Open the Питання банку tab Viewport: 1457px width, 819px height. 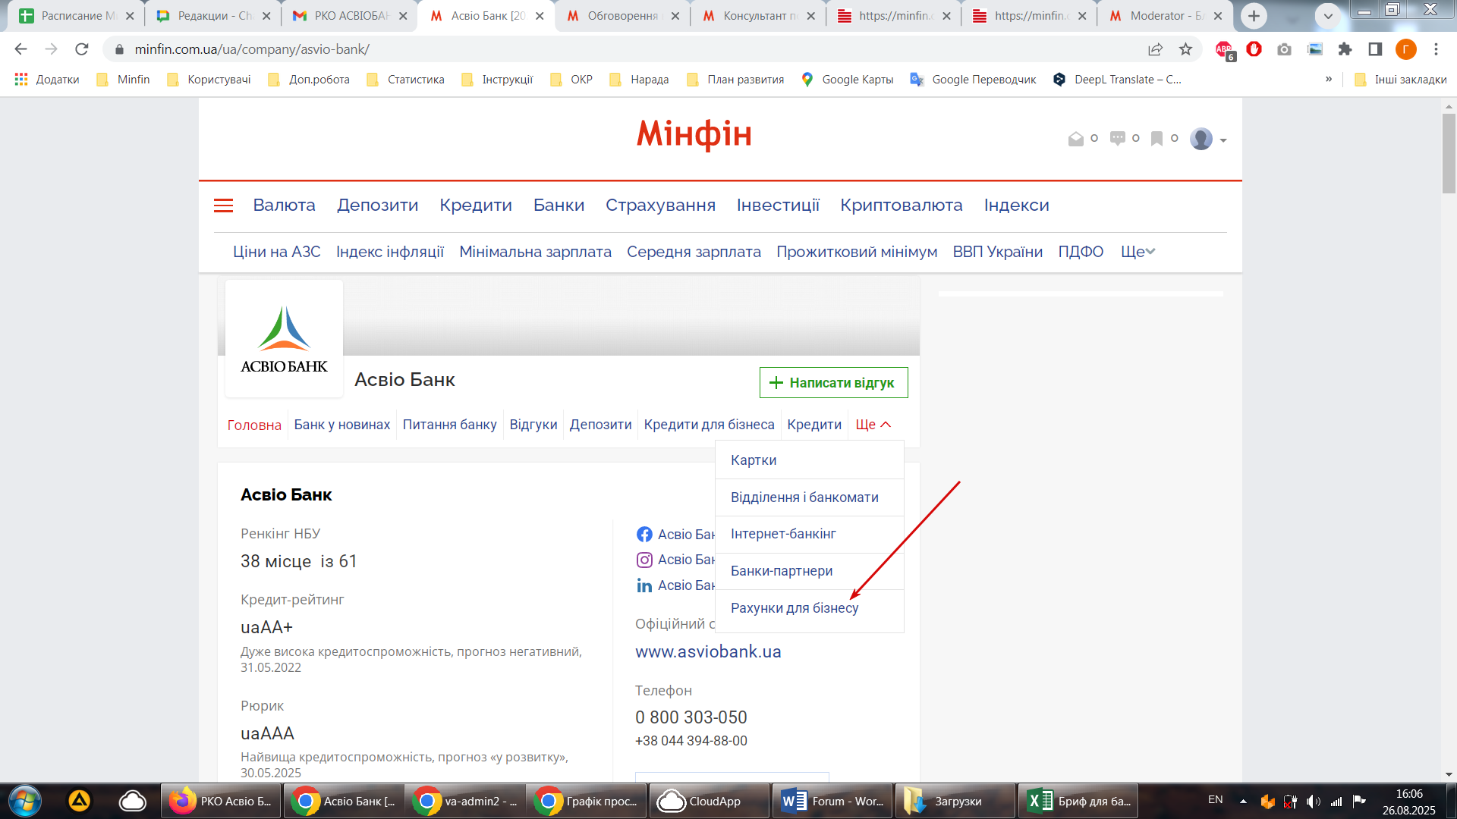coord(449,425)
